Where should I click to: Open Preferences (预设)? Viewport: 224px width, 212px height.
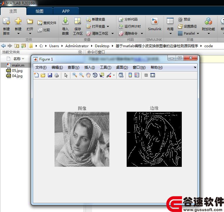click(x=184, y=19)
